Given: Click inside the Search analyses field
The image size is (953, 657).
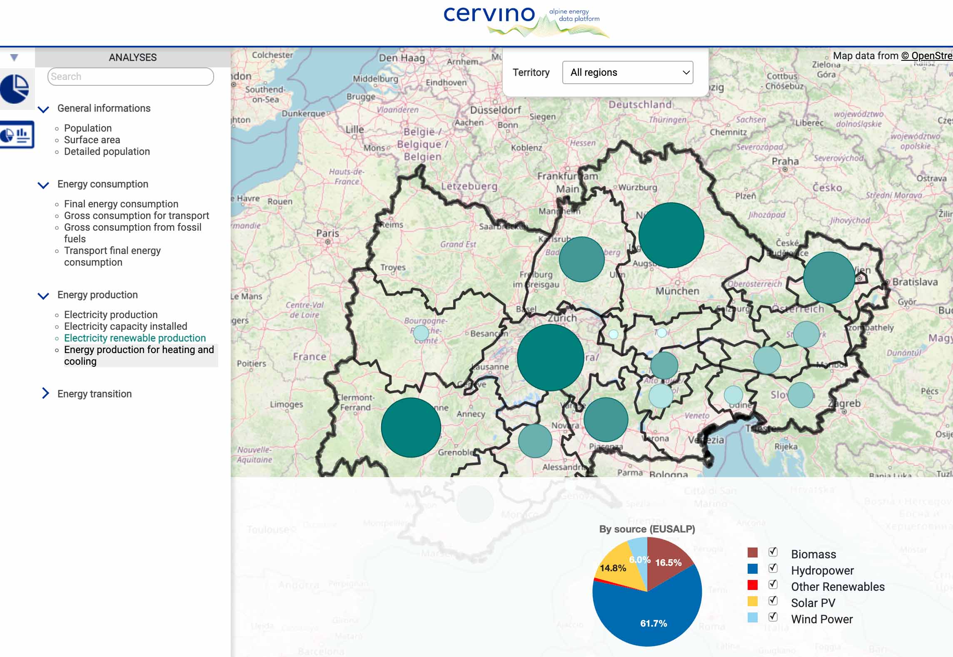Looking at the screenshot, I should (x=130, y=76).
